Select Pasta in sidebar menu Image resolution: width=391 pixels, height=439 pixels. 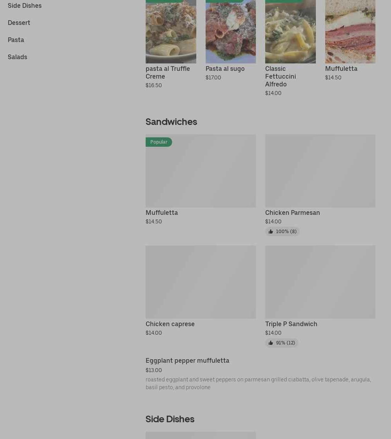16,40
